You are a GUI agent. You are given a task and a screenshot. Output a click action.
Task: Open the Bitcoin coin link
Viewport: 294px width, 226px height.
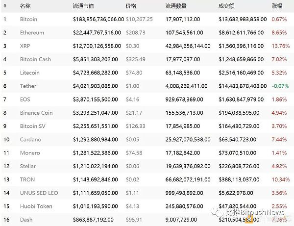(x=28, y=19)
